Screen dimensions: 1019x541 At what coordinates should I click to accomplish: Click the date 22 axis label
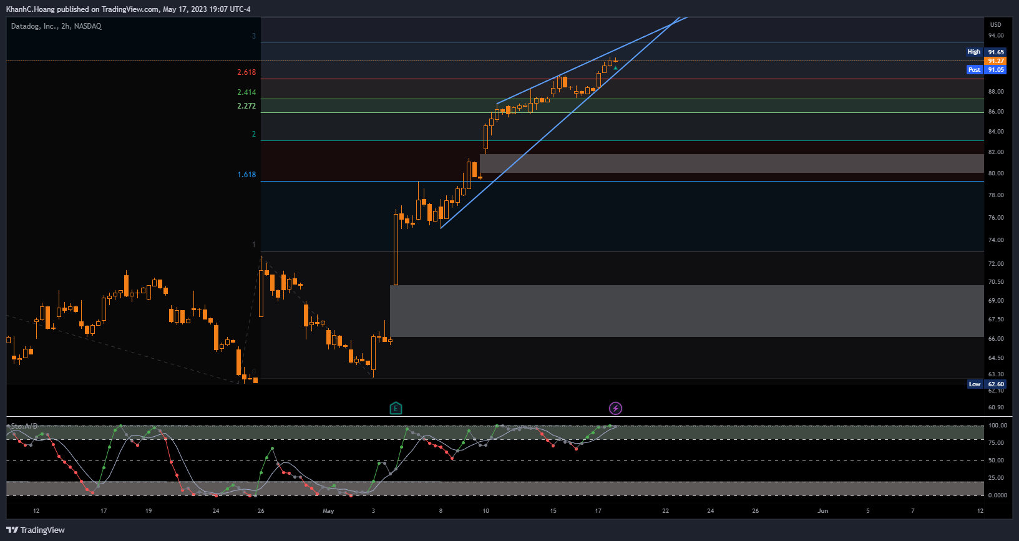[665, 511]
